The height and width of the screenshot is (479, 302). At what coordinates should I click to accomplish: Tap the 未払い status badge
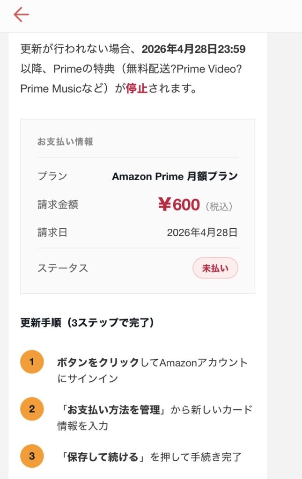click(215, 269)
